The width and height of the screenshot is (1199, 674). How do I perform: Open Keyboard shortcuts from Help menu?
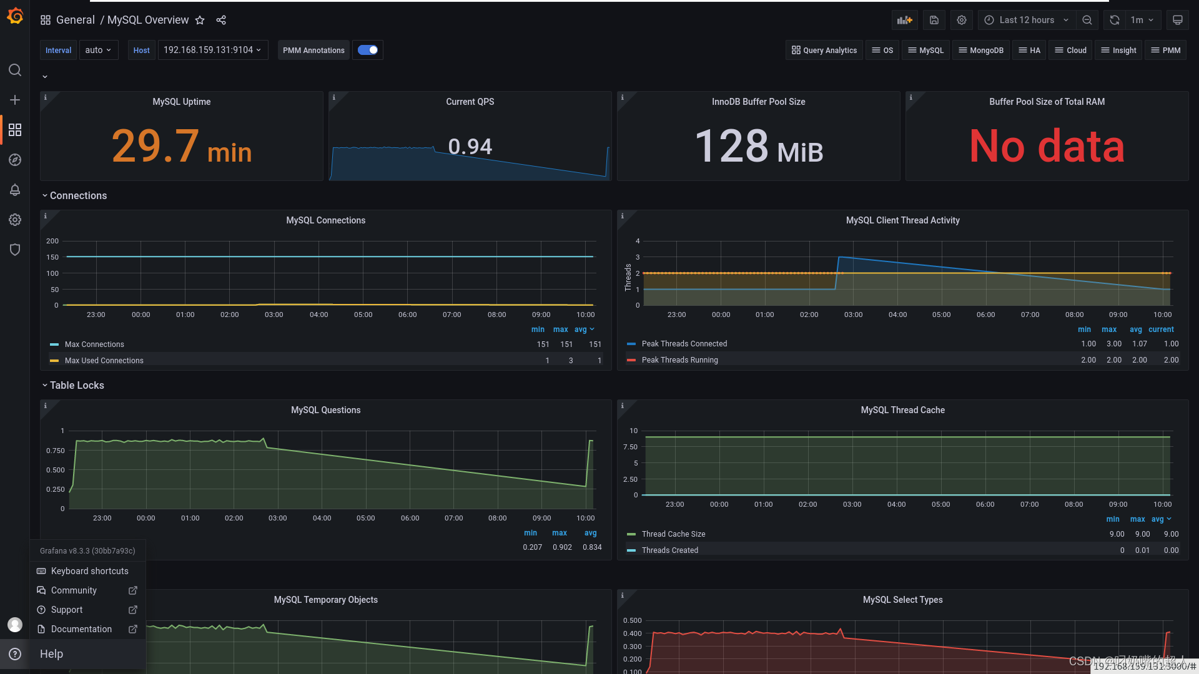click(x=88, y=571)
